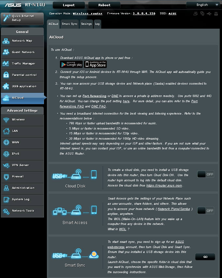Click the Wireless signal icon

(x=6, y=120)
